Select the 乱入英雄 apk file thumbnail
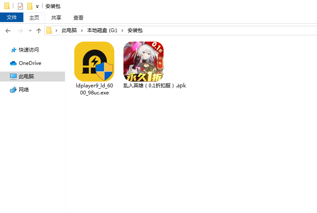Screen dimensions: 317x213 tap(143, 62)
